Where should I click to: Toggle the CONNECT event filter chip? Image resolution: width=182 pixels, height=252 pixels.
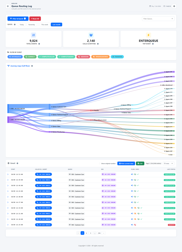[30, 57]
